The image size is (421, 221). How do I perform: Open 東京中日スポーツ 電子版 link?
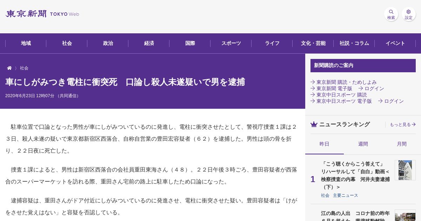pyautogui.click(x=341, y=101)
